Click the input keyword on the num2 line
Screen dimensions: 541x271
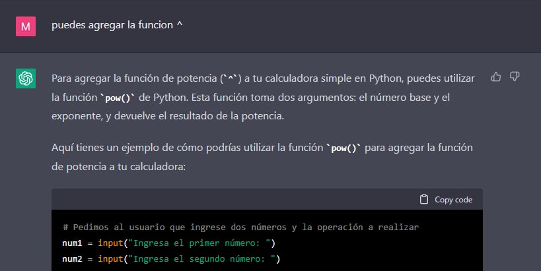point(110,259)
